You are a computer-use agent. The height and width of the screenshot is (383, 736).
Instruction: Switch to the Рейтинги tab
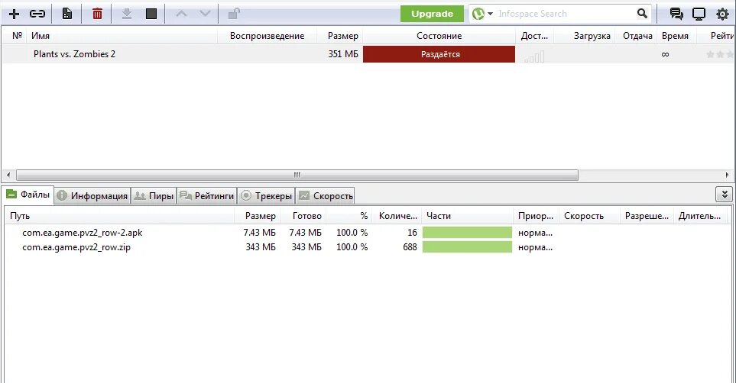click(206, 195)
